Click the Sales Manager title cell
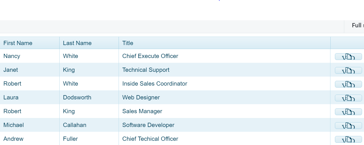 pyautogui.click(x=142, y=111)
